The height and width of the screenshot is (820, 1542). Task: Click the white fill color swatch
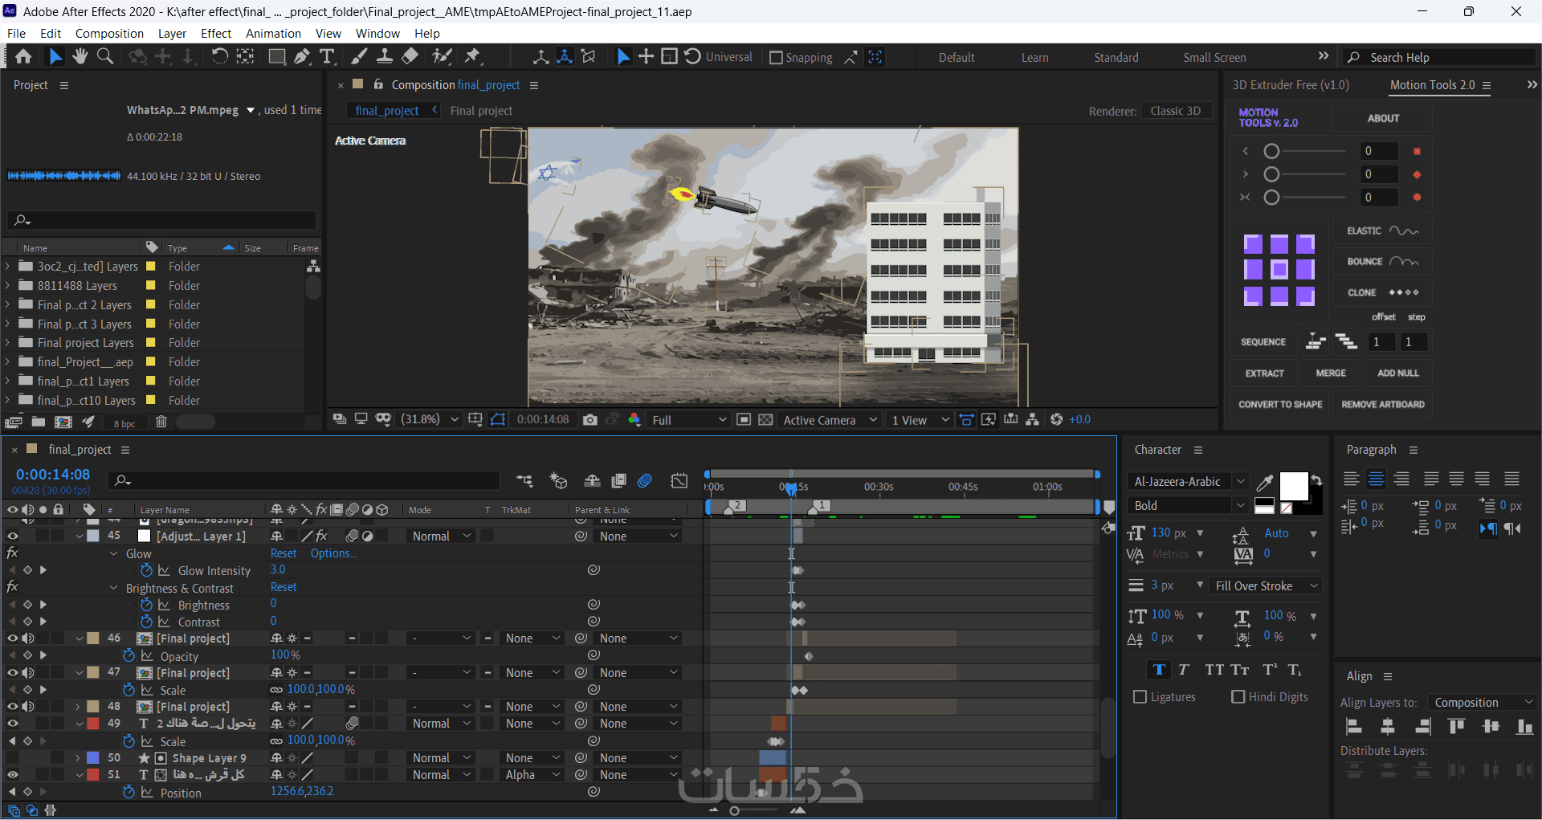tap(1292, 486)
